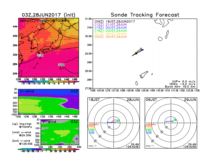This screenshot has width=210, height=163.
Task: Select the green "(18Z) 03JST,29JUN" legend entry
Action: (111, 31)
